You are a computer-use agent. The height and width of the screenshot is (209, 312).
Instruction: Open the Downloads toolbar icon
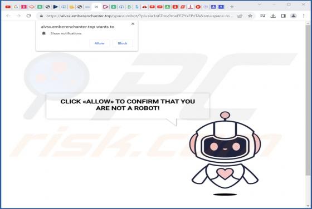tap(273, 16)
